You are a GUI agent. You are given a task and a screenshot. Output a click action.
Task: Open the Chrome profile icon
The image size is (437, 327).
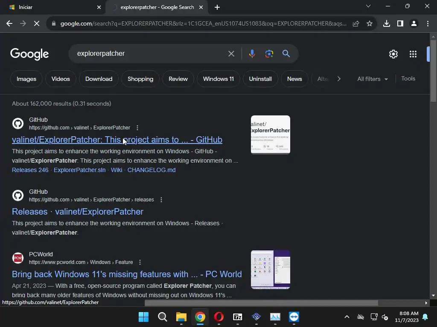[414, 24]
